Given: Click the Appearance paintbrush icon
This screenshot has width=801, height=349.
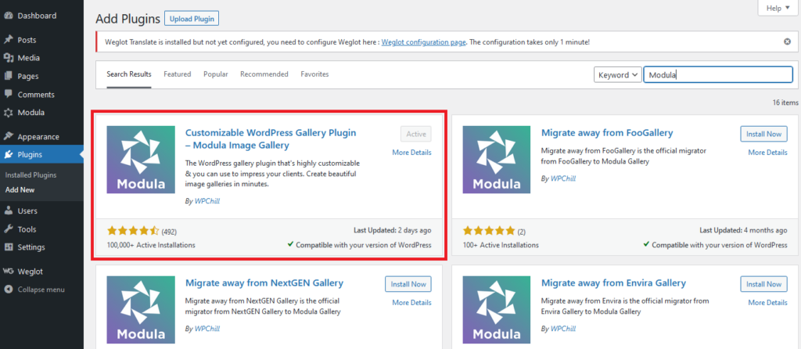Looking at the screenshot, I should click(9, 136).
